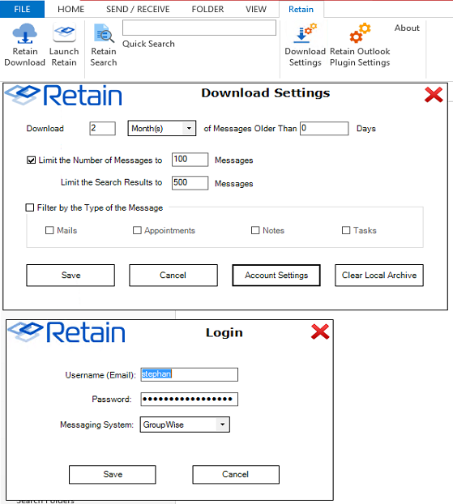Open Retain Outlook Plugin Settings
This screenshot has height=504, width=453.
tap(360, 45)
